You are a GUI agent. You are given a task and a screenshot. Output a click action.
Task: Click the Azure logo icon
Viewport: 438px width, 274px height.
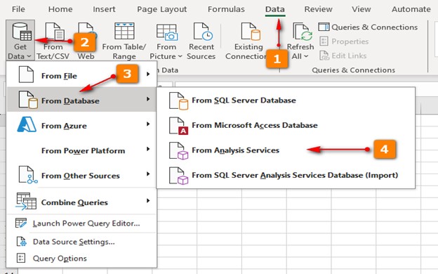(x=27, y=124)
